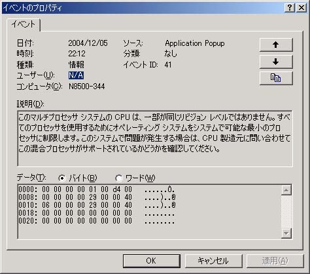Click the hex data line starting 0010:
Screen dimensions: 310x274
97,205
